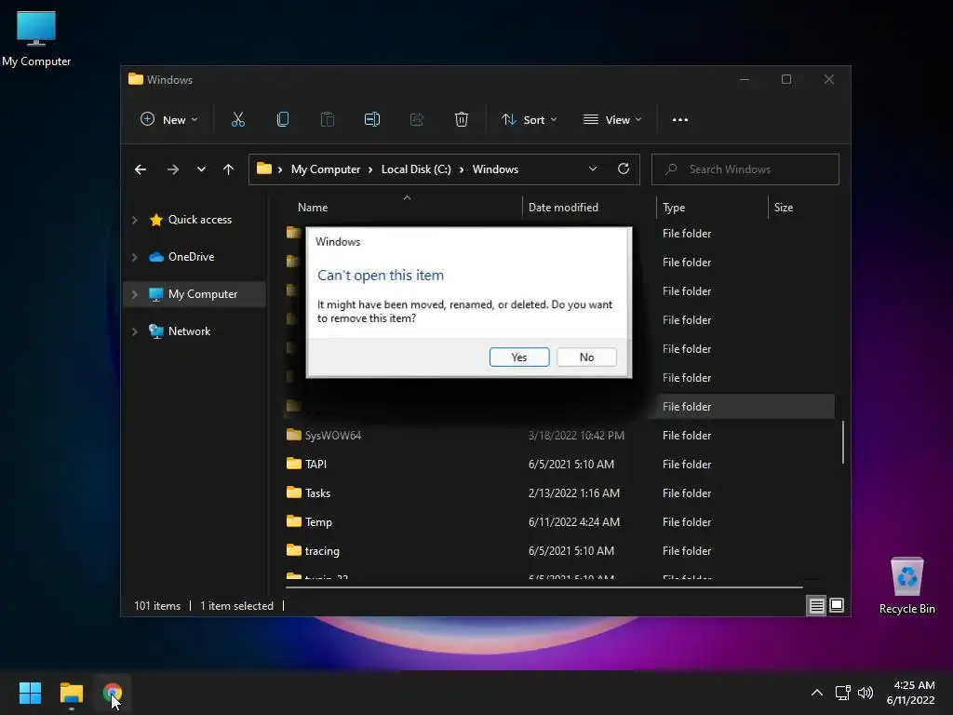Click the network tray icon
Viewport: 953px width, 715px height.
842,693
